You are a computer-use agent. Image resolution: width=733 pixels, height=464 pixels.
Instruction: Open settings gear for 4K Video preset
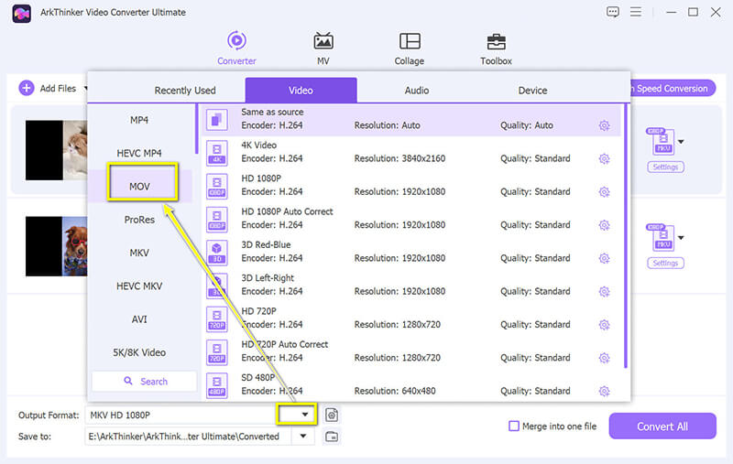[x=604, y=158]
